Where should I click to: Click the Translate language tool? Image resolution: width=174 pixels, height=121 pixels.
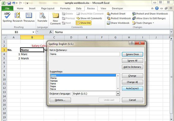(x=42, y=17)
